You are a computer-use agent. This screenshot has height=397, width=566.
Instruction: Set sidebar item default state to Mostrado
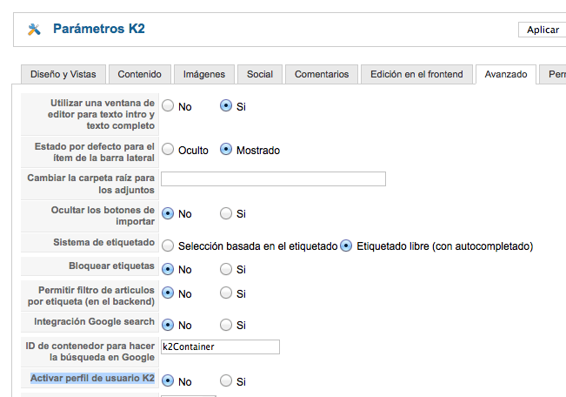226,149
